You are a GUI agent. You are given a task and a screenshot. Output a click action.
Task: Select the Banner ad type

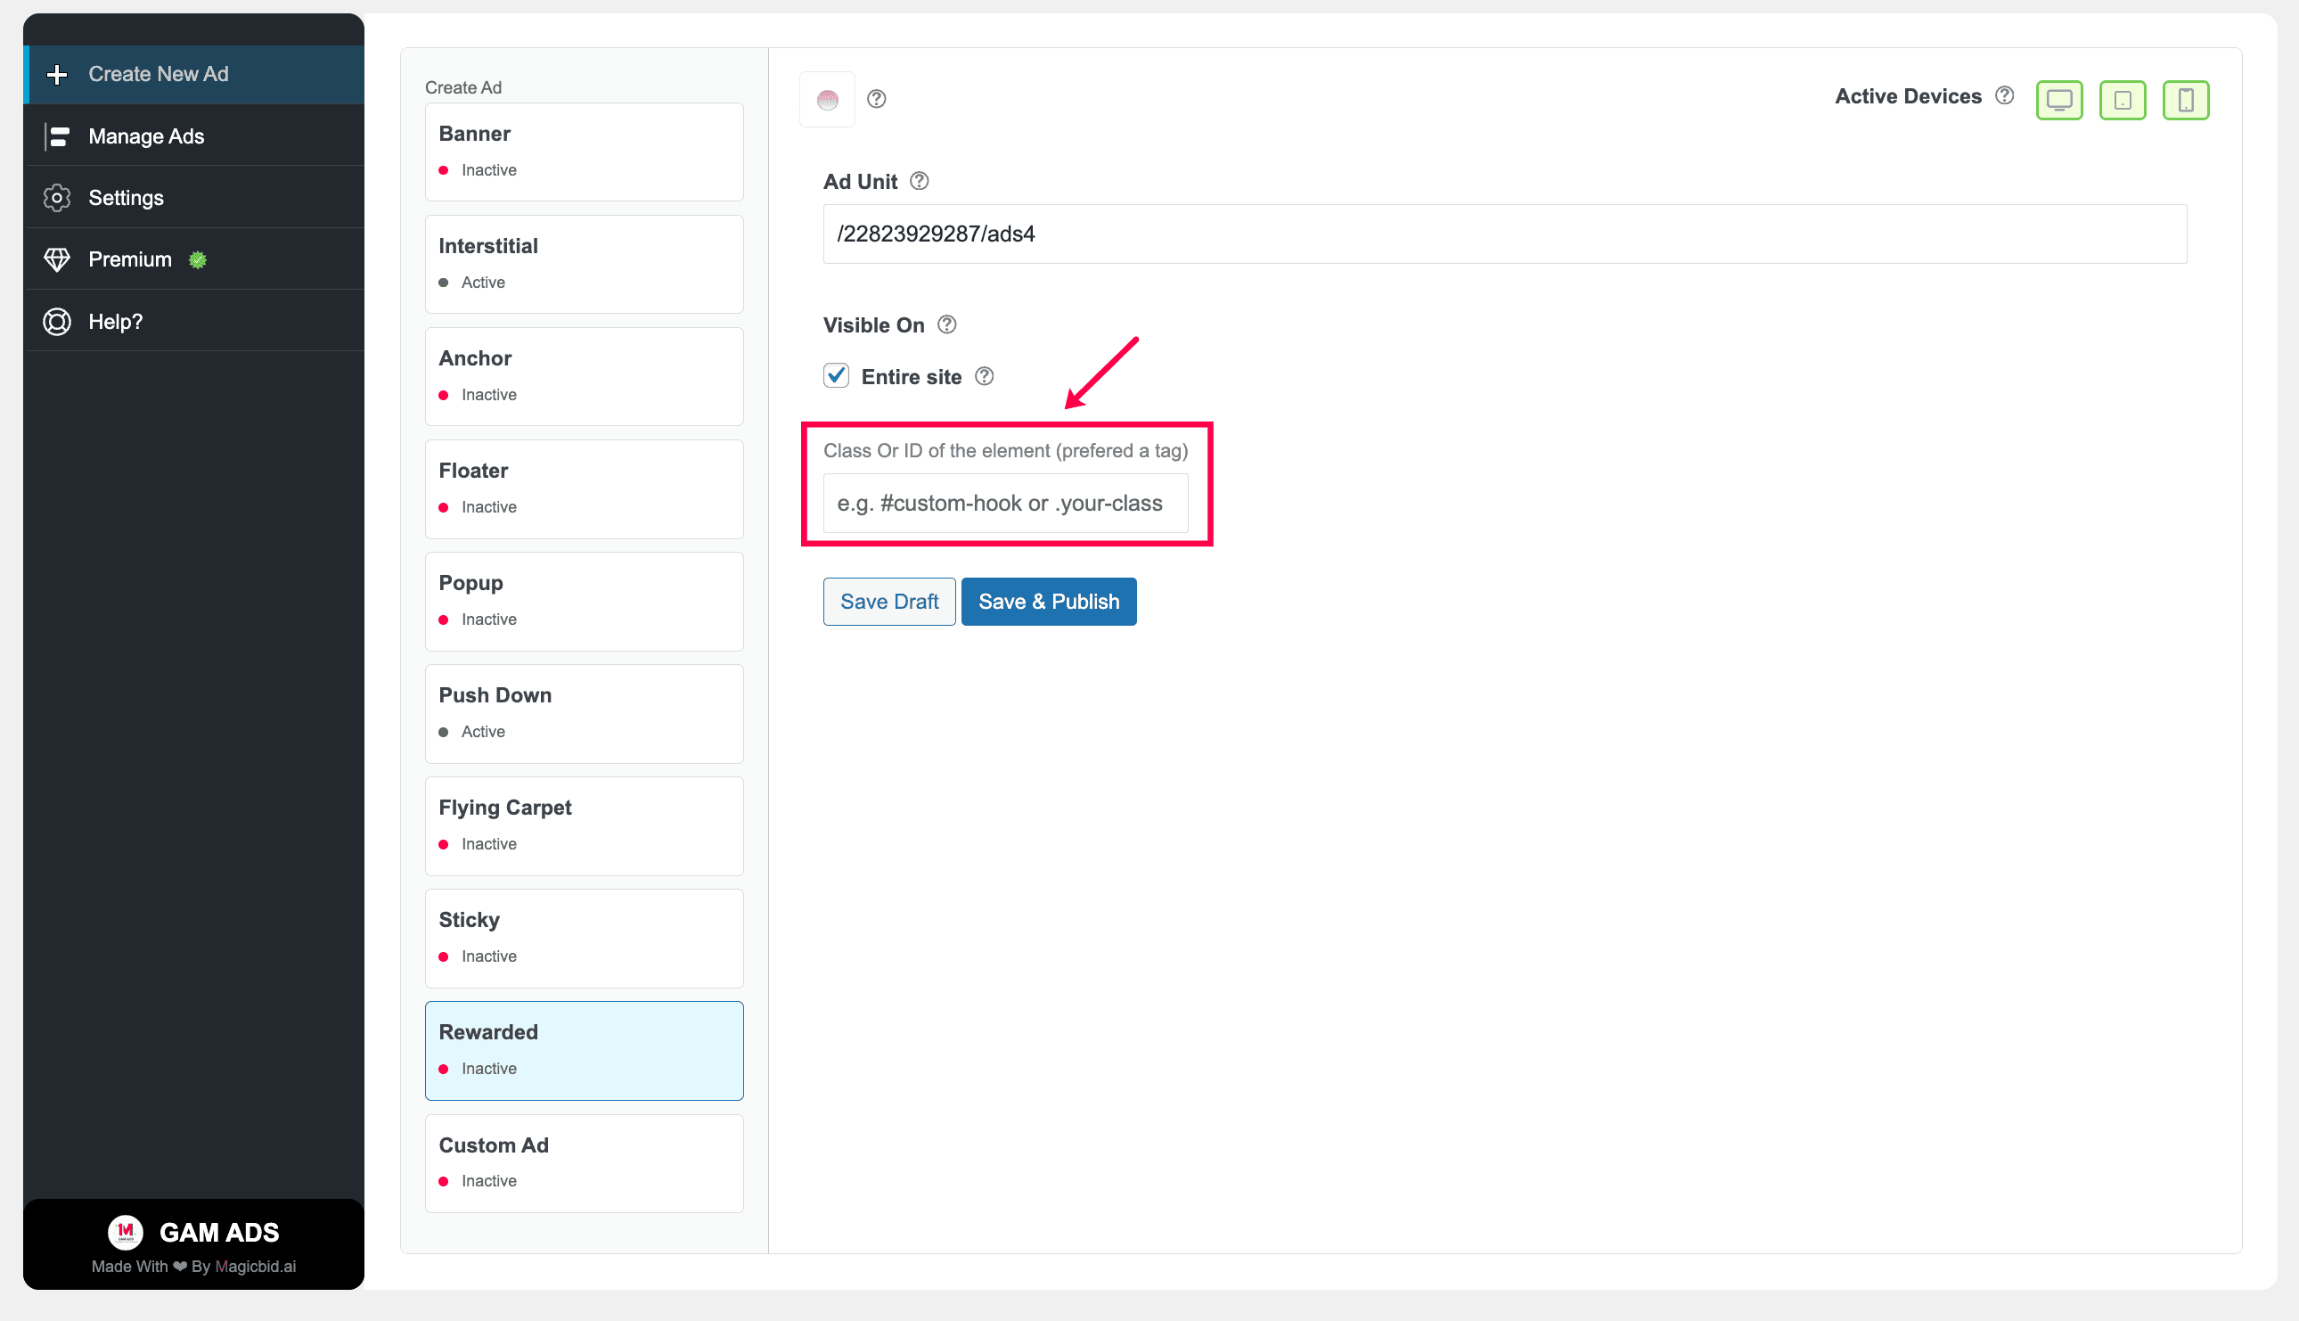tap(584, 152)
